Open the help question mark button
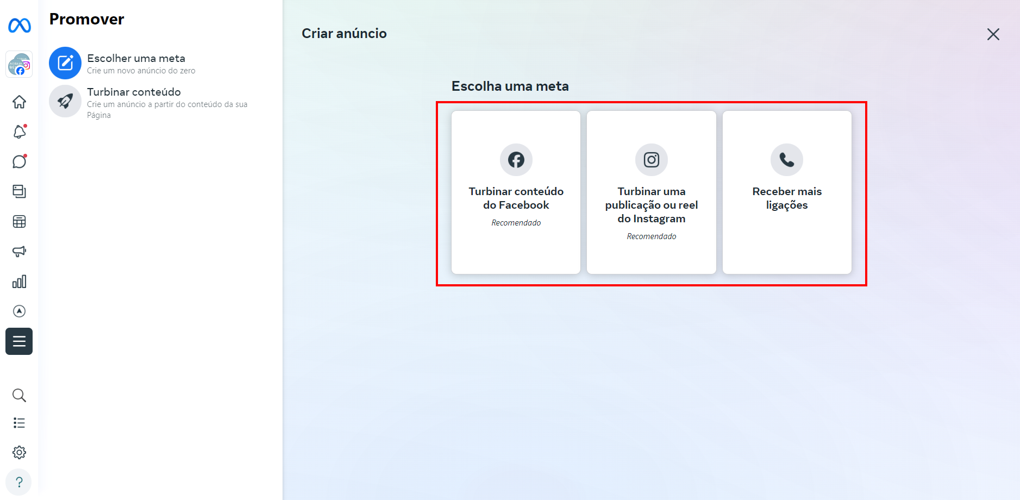The image size is (1020, 500). tap(19, 482)
